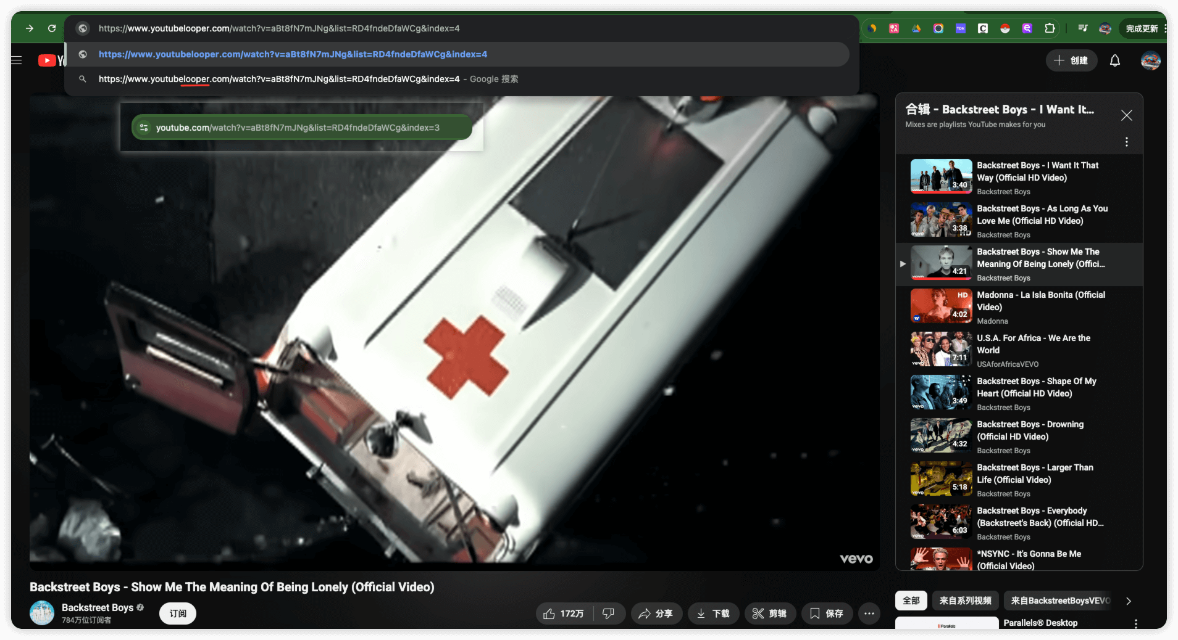This screenshot has height=640, width=1178.
Task: Like the video with thumbs-up 172万
Action: (x=564, y=613)
